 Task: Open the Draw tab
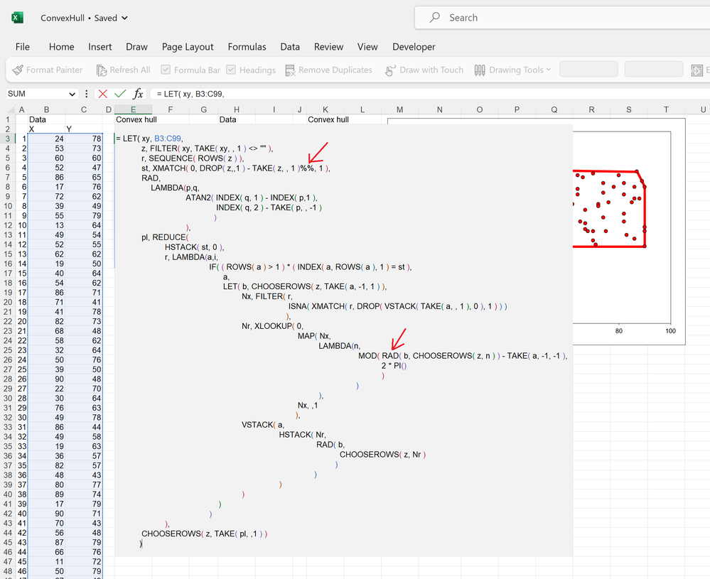coord(136,47)
